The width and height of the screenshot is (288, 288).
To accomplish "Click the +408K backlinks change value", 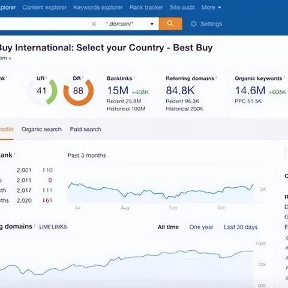I will click(140, 92).
